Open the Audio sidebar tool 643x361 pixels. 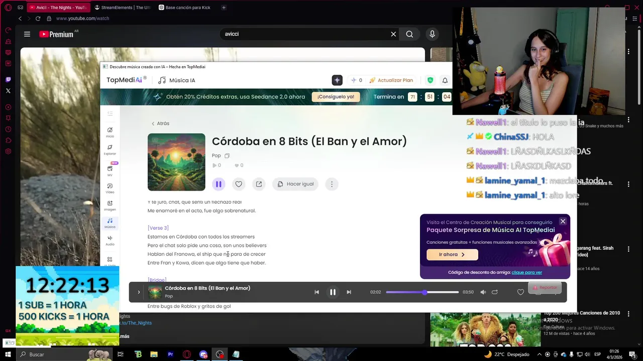[110, 241]
